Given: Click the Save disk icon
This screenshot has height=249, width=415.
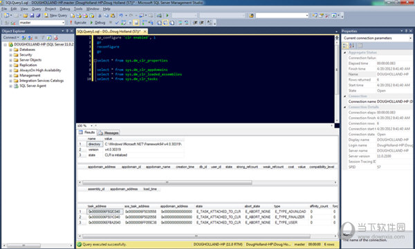Looking at the screenshot, I should pyautogui.click(x=32, y=16).
